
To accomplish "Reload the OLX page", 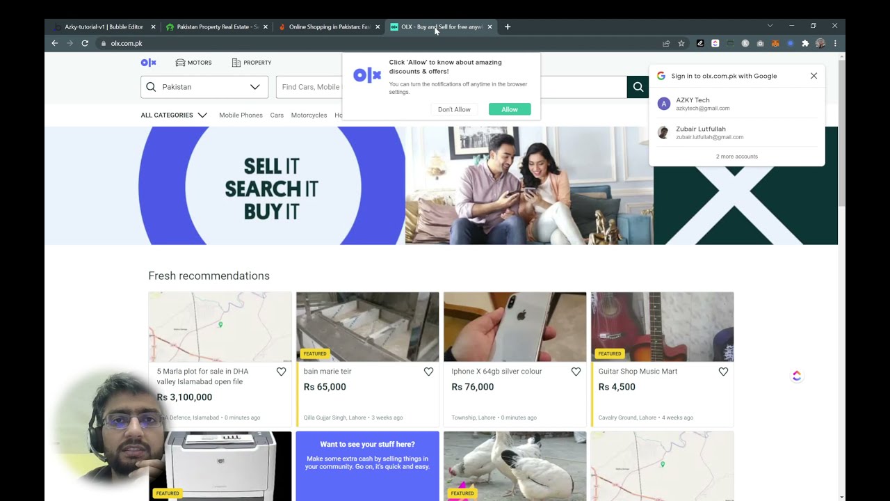I will tap(85, 43).
